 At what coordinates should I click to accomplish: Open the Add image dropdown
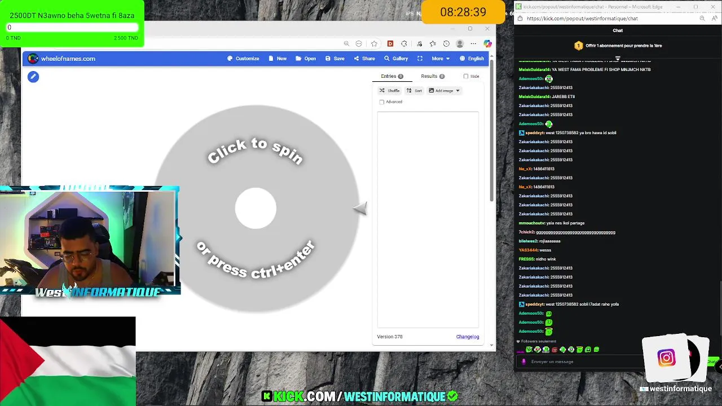point(444,90)
